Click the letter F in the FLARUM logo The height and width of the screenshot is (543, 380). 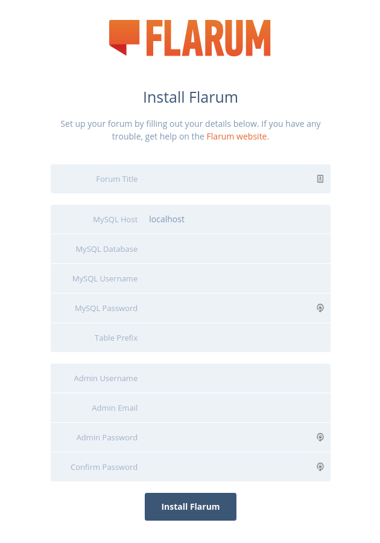click(152, 38)
